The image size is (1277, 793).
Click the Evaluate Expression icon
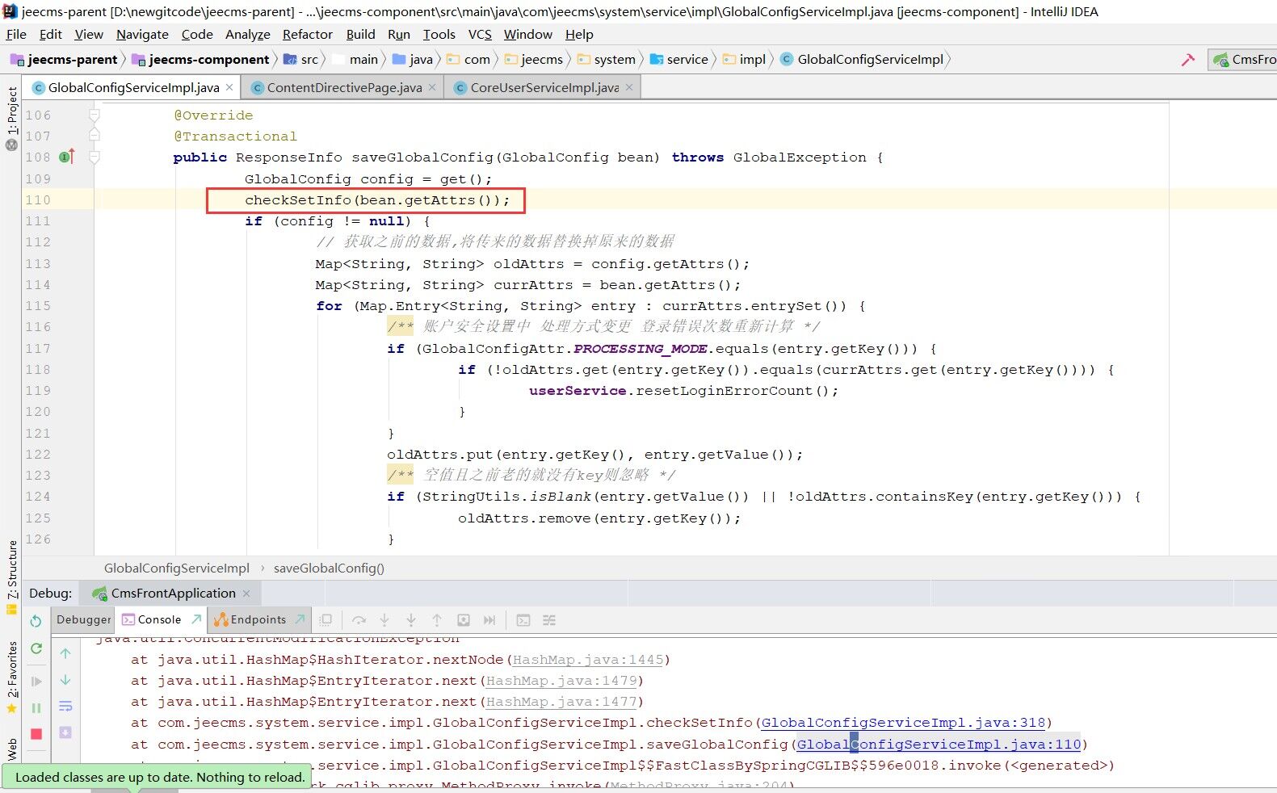pyautogui.click(x=523, y=620)
